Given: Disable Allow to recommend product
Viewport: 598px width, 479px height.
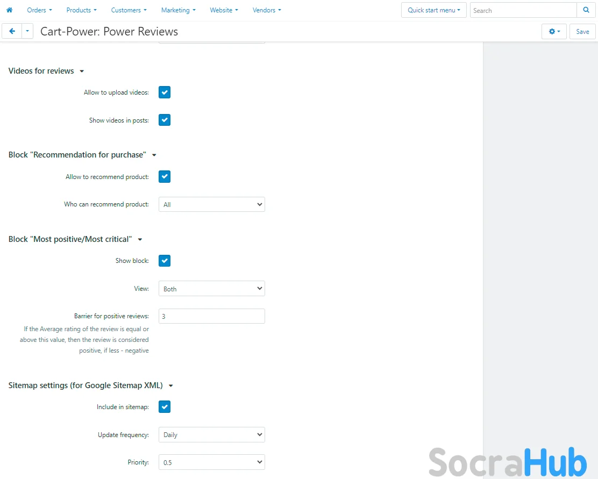Looking at the screenshot, I should coord(165,176).
